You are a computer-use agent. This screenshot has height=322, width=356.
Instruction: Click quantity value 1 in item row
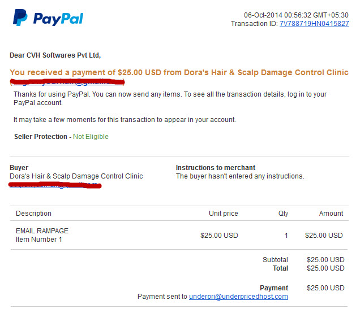tap(286, 236)
